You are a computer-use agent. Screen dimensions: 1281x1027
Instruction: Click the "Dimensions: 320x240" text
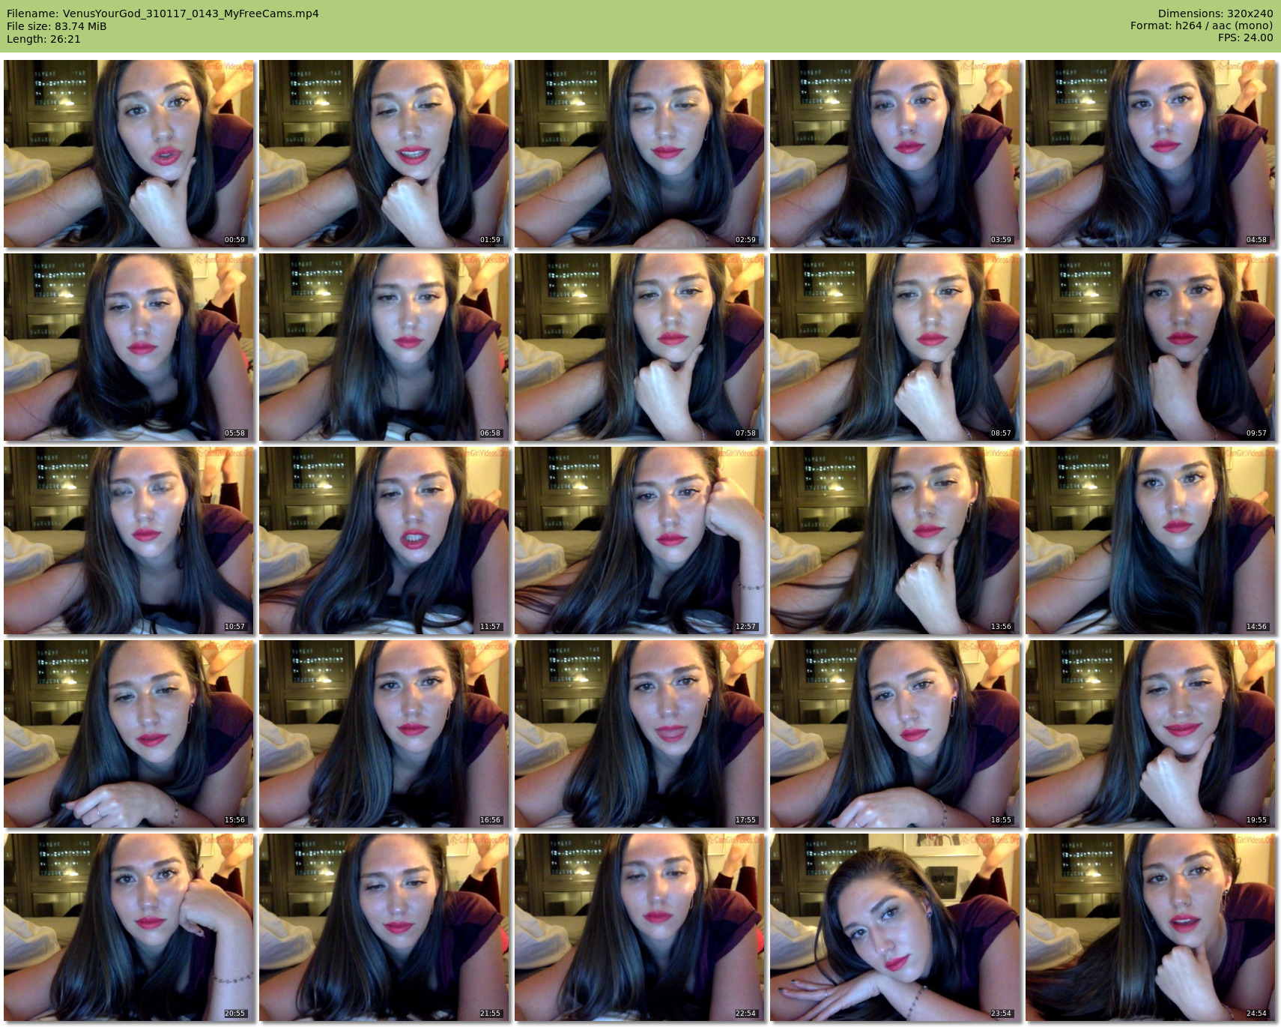1215,13
